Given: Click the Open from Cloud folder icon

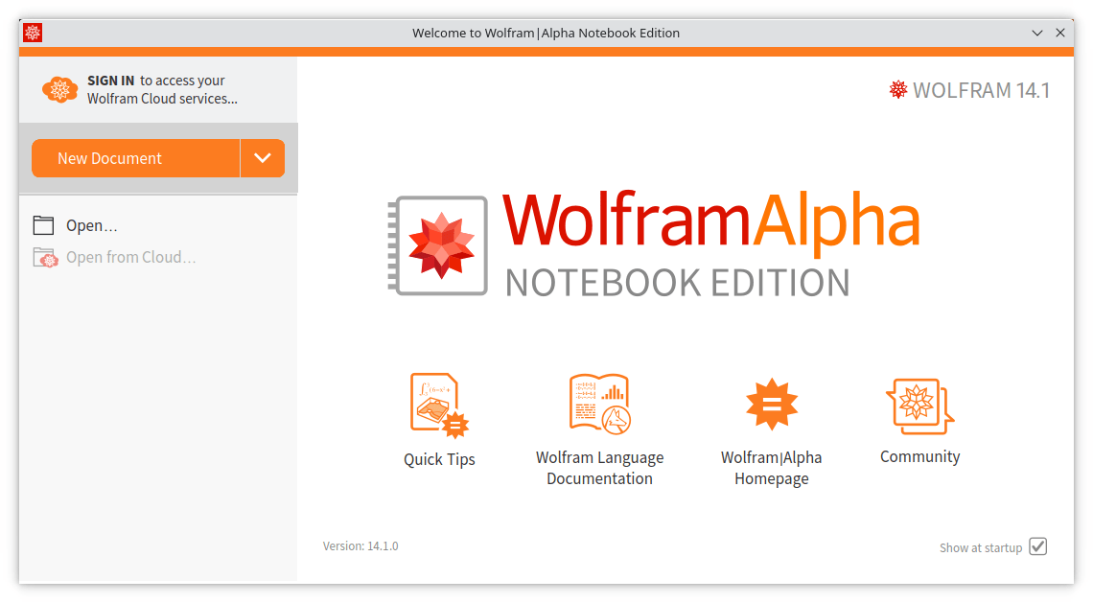Looking at the screenshot, I should click(45, 257).
